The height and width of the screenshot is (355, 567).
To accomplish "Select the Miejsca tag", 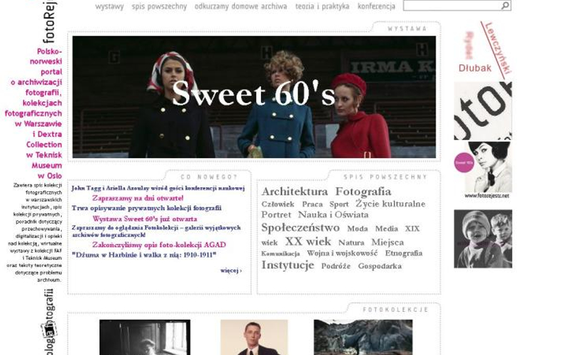I will (388, 242).
